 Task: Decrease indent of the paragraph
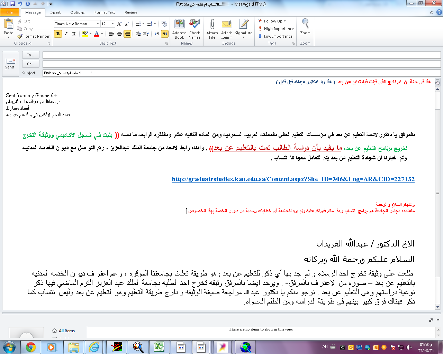click(138, 34)
